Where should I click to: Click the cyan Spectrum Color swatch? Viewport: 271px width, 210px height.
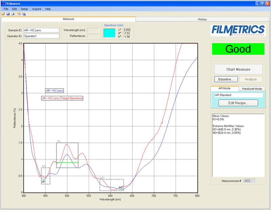(109, 33)
